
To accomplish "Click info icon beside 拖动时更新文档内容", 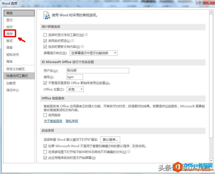I will 82,46.
